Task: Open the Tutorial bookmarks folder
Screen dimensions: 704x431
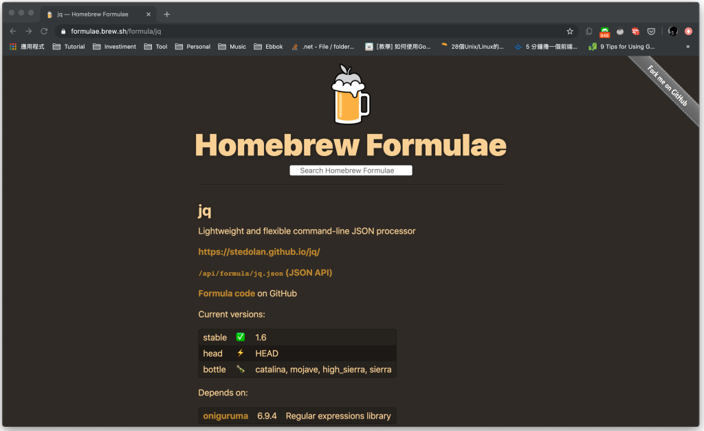Action: [69, 47]
